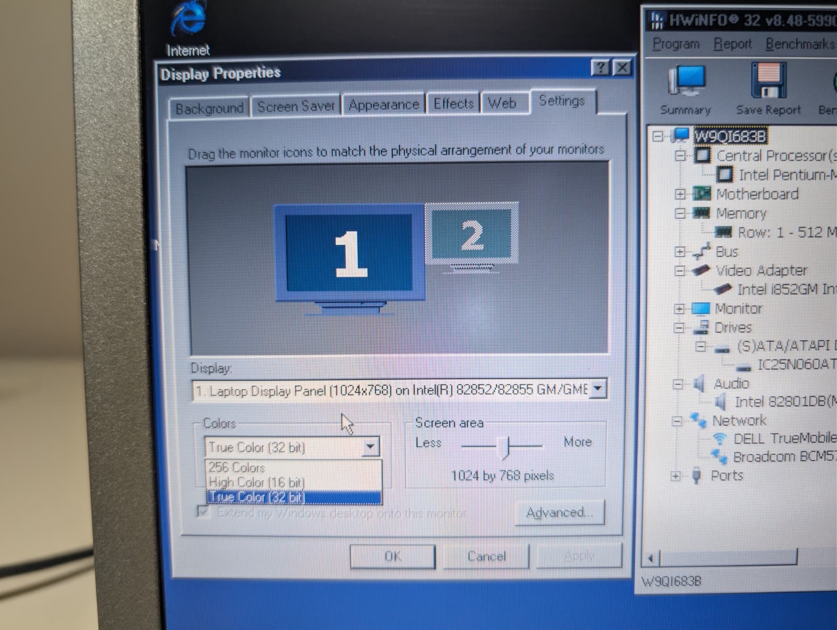Click the Broadcom BCM57 network icon
The width and height of the screenshot is (837, 630).
tap(719, 457)
